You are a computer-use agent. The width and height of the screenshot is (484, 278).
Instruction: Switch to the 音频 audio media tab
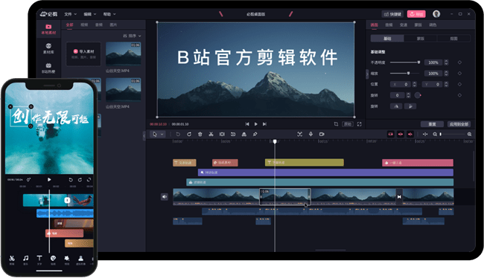[x=99, y=25]
